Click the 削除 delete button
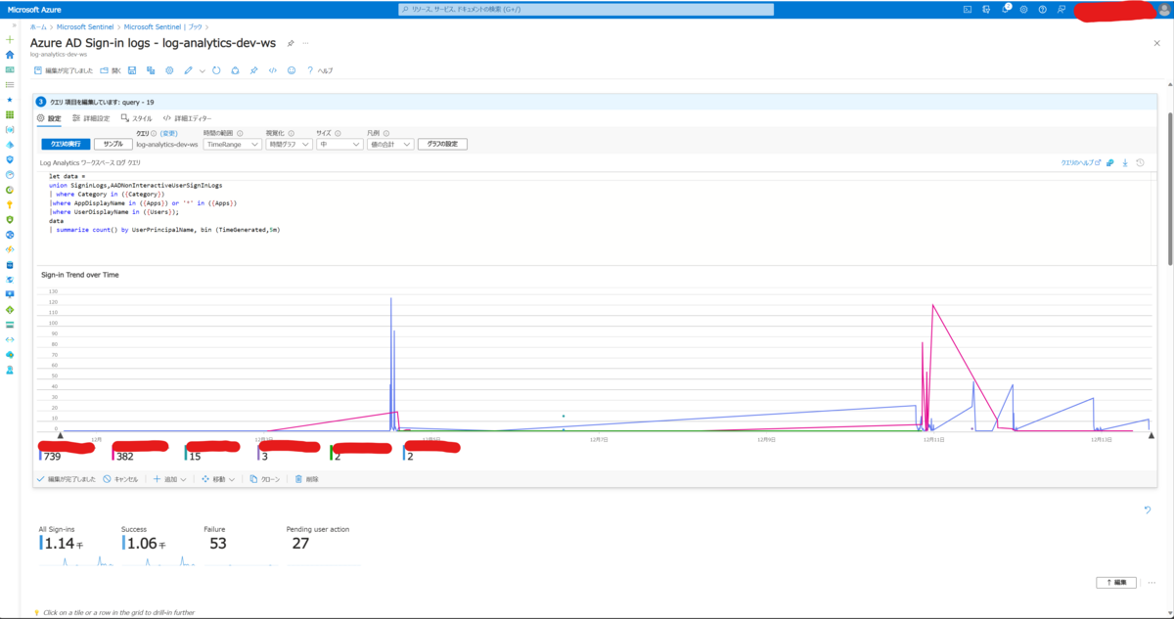Screen dimensions: 1174x619 [x=306, y=479]
